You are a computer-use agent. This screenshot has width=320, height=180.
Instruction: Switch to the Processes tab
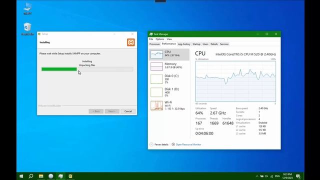point(154,44)
